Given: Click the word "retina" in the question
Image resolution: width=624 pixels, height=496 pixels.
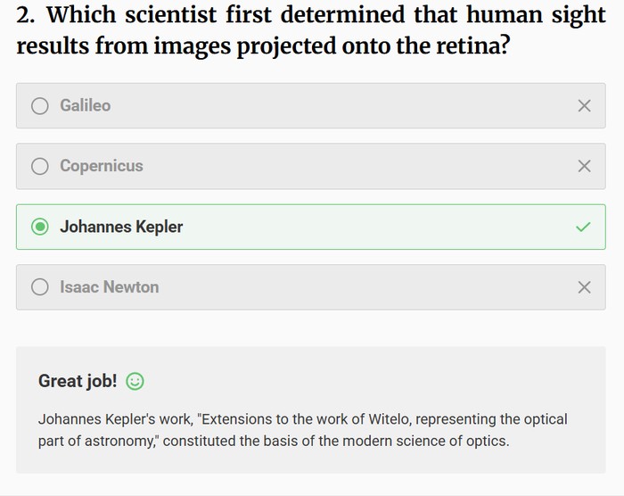Looking at the screenshot, I should point(468,46).
